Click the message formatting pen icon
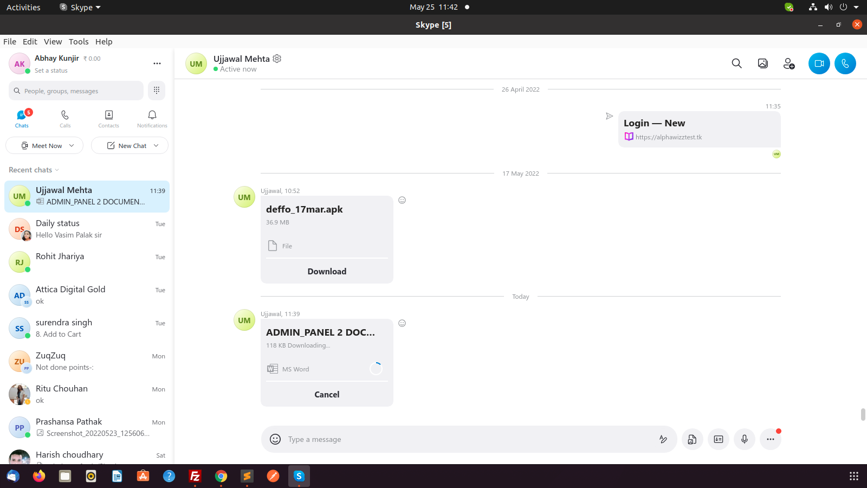 coord(663,439)
